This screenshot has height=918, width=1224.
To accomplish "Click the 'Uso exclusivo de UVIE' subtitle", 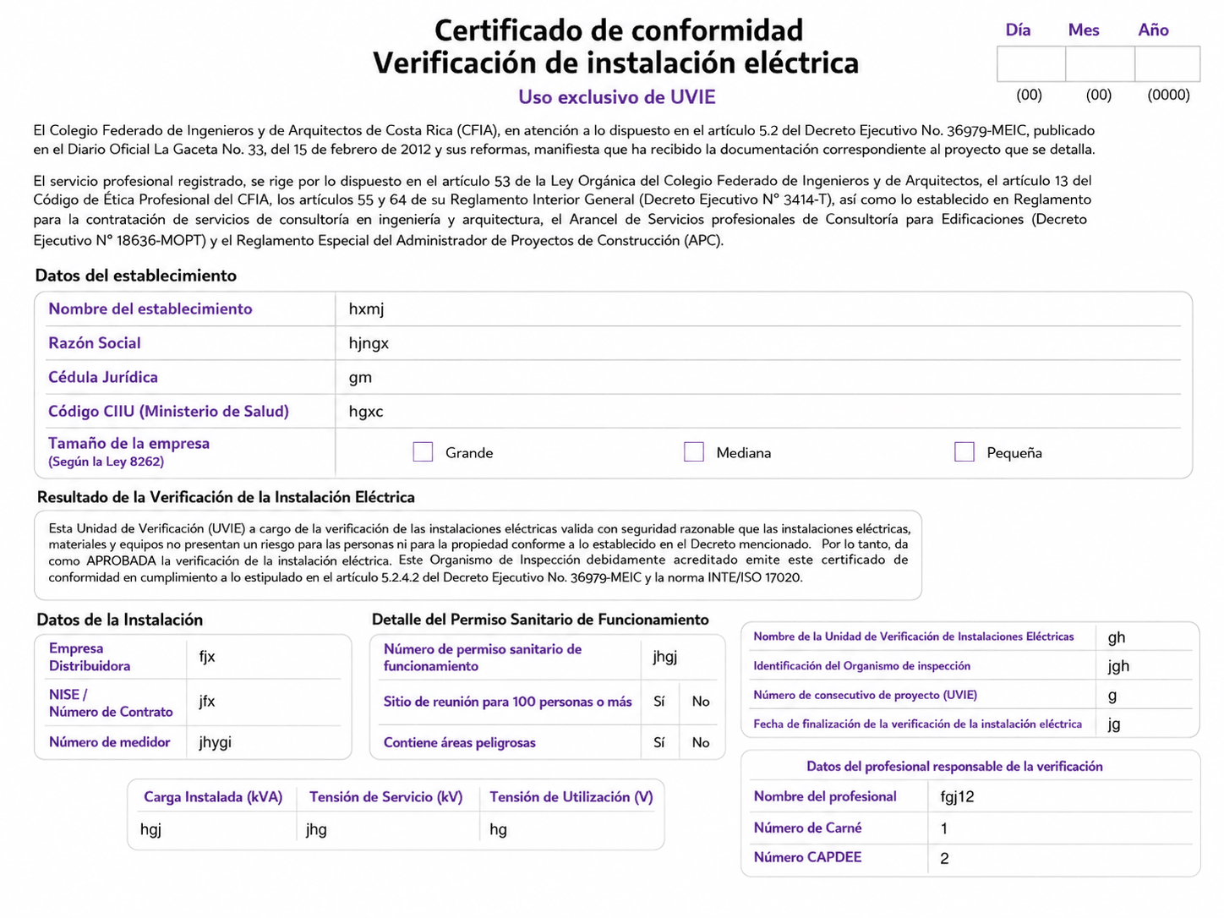I will coord(617,97).
